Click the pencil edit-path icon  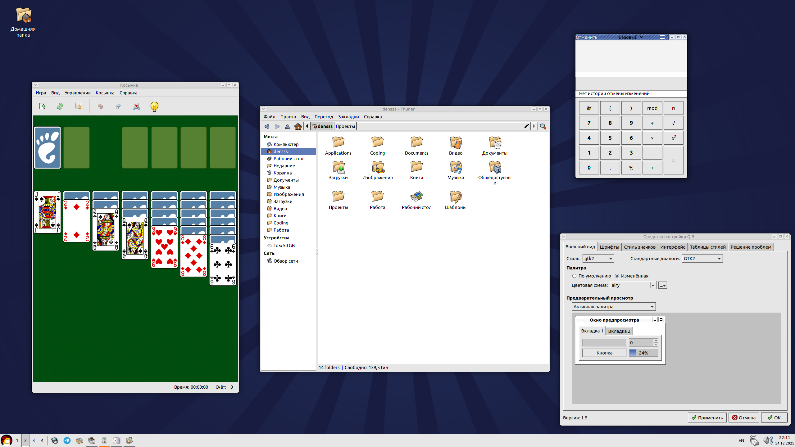(526, 126)
